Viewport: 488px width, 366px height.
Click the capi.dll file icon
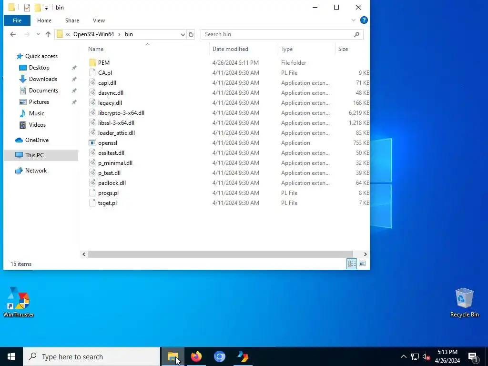click(x=92, y=83)
